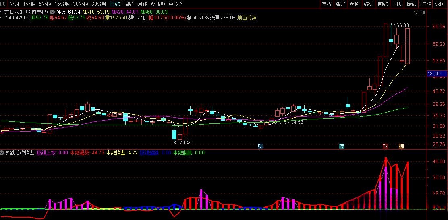Open F10 company info
The width and height of the screenshot is (448, 220).
pos(397,4)
